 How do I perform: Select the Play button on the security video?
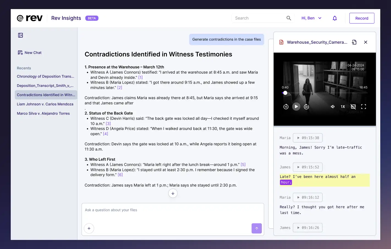(296, 107)
